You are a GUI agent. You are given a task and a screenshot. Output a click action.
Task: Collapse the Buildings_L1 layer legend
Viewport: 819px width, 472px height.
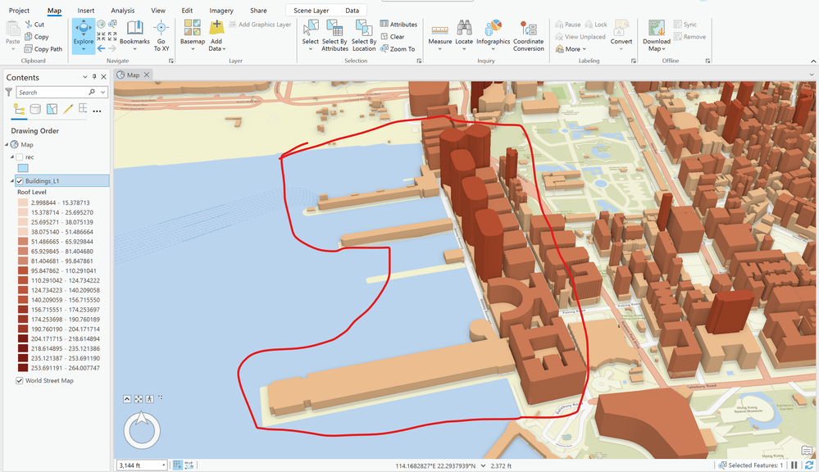pyautogui.click(x=12, y=181)
